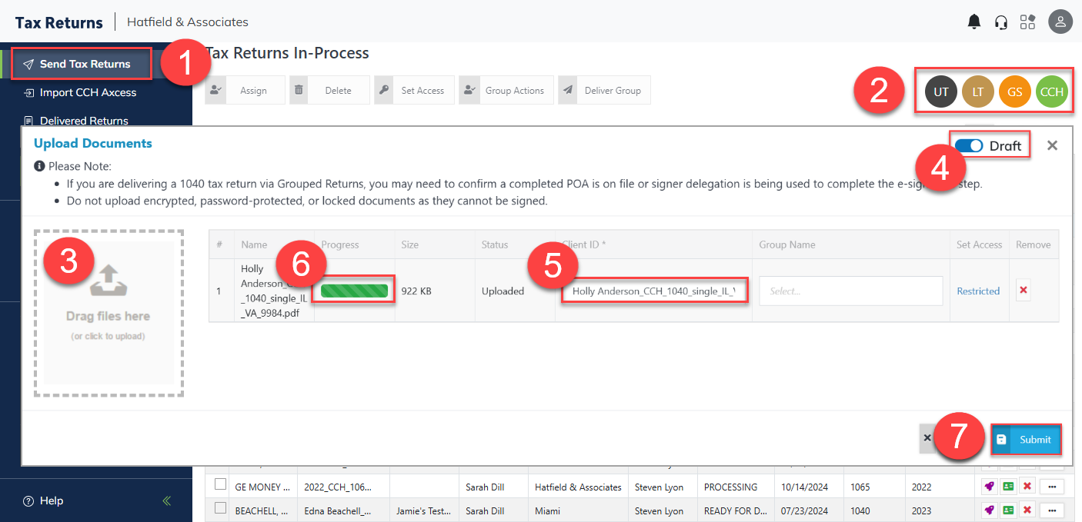This screenshot has width=1082, height=522.
Task: Check the GE MONEY row checkbox
Action: 221,486
